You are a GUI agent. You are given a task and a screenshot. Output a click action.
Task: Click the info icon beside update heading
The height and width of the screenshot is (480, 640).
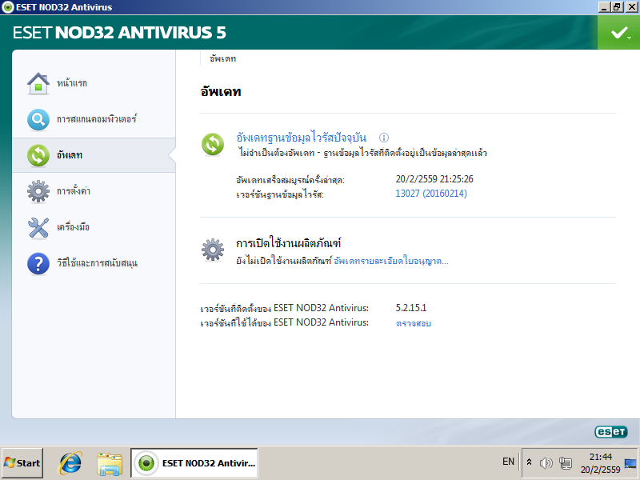click(384, 138)
